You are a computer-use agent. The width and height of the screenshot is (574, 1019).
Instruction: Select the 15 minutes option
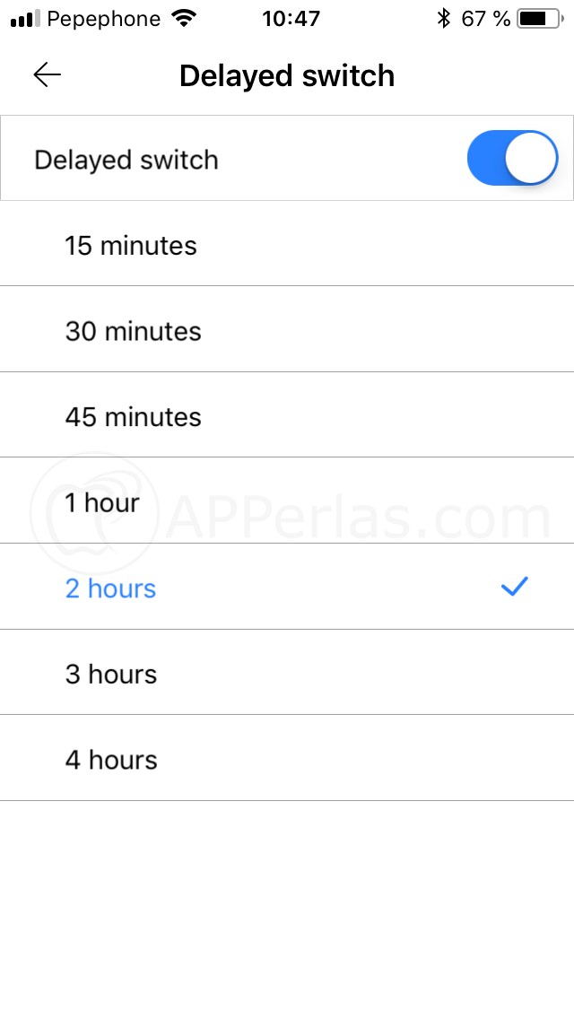[x=131, y=245]
